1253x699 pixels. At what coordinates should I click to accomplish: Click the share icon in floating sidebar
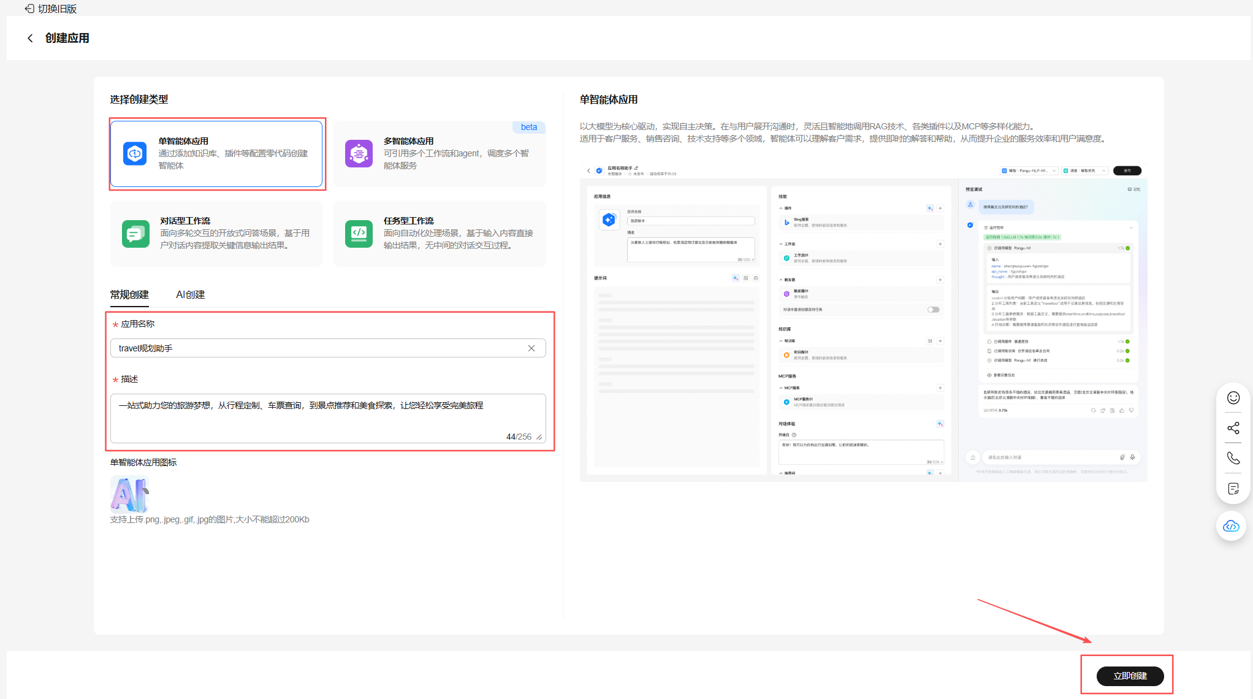pyautogui.click(x=1233, y=428)
